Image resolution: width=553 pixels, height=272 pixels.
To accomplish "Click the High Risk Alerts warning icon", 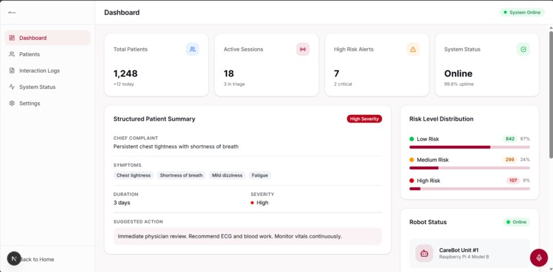I will pyautogui.click(x=413, y=49).
